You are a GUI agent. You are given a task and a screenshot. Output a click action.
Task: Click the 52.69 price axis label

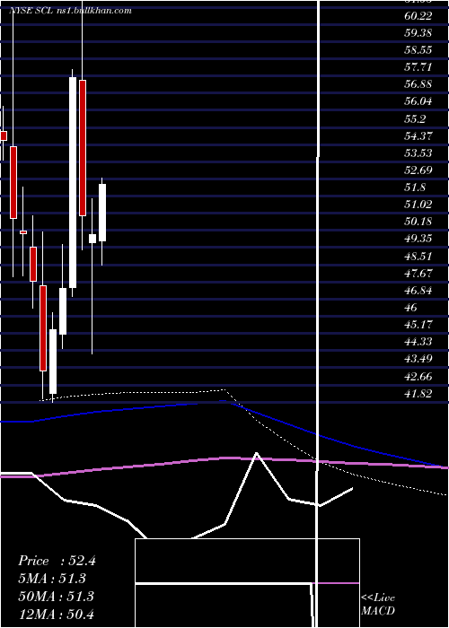(x=418, y=170)
